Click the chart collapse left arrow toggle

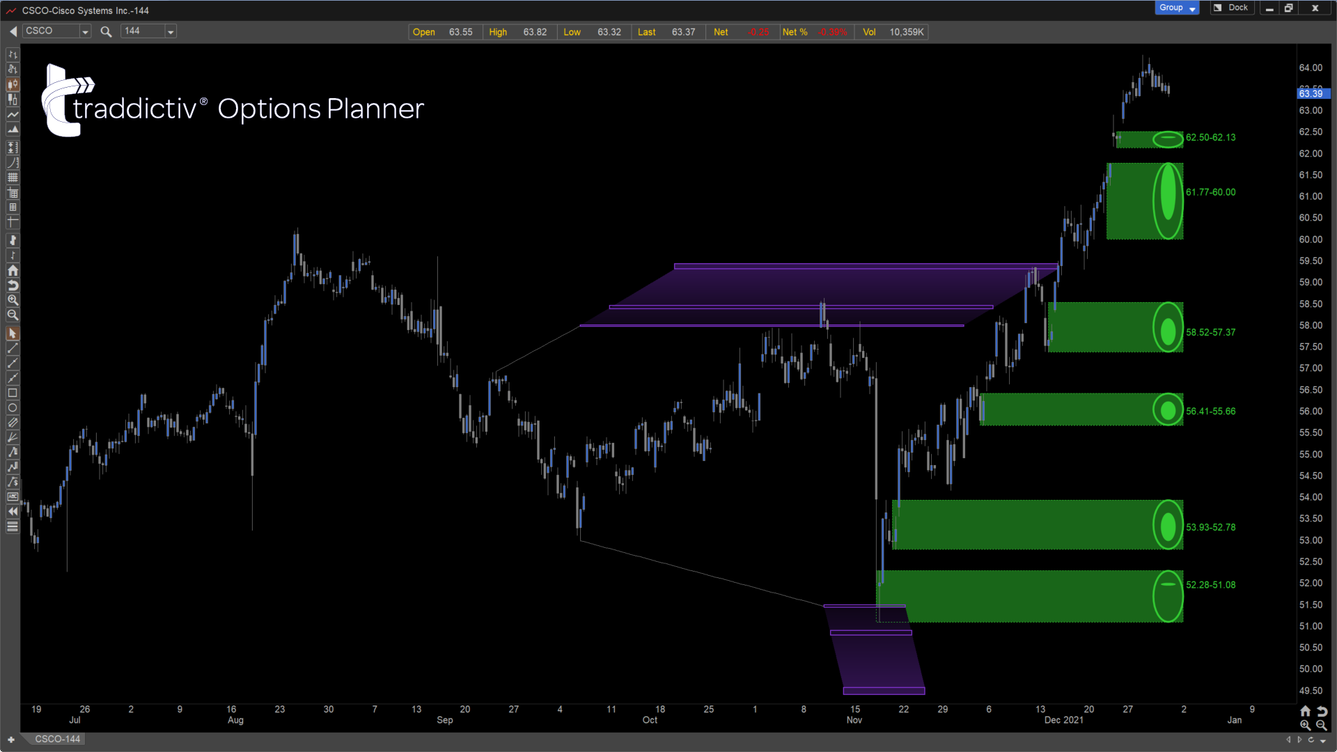(x=13, y=31)
